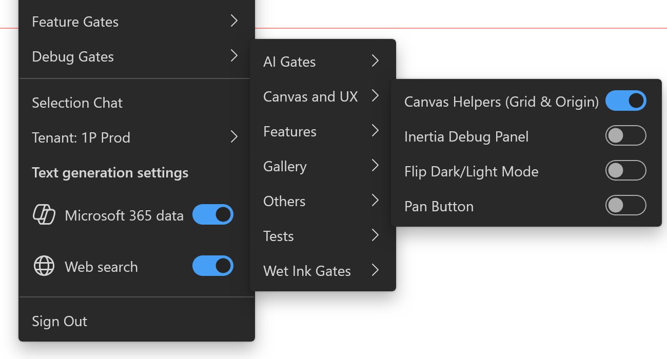Open the Debug Gates submenu
The width and height of the screenshot is (667, 359).
pos(234,56)
